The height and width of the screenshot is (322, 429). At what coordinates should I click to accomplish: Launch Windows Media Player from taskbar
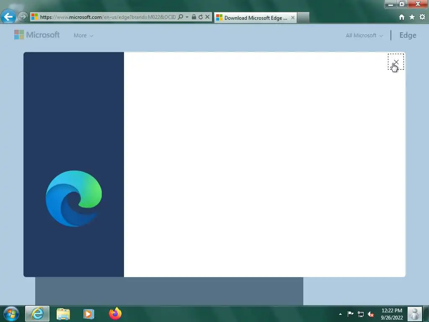pos(89,314)
